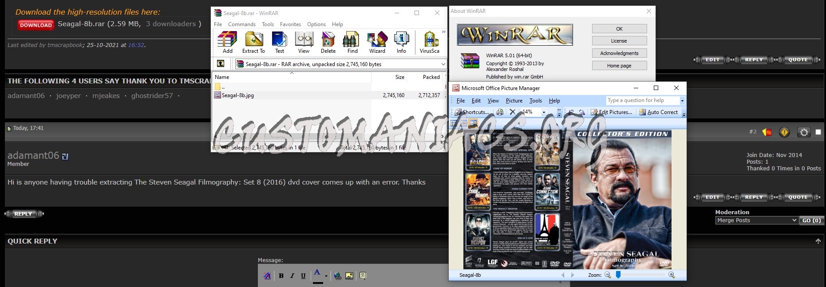Screen dimensions: 826x287
Task: Report post #2 with the warning icon
Action: [784, 132]
